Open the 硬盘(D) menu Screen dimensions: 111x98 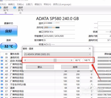pos(38,4)
